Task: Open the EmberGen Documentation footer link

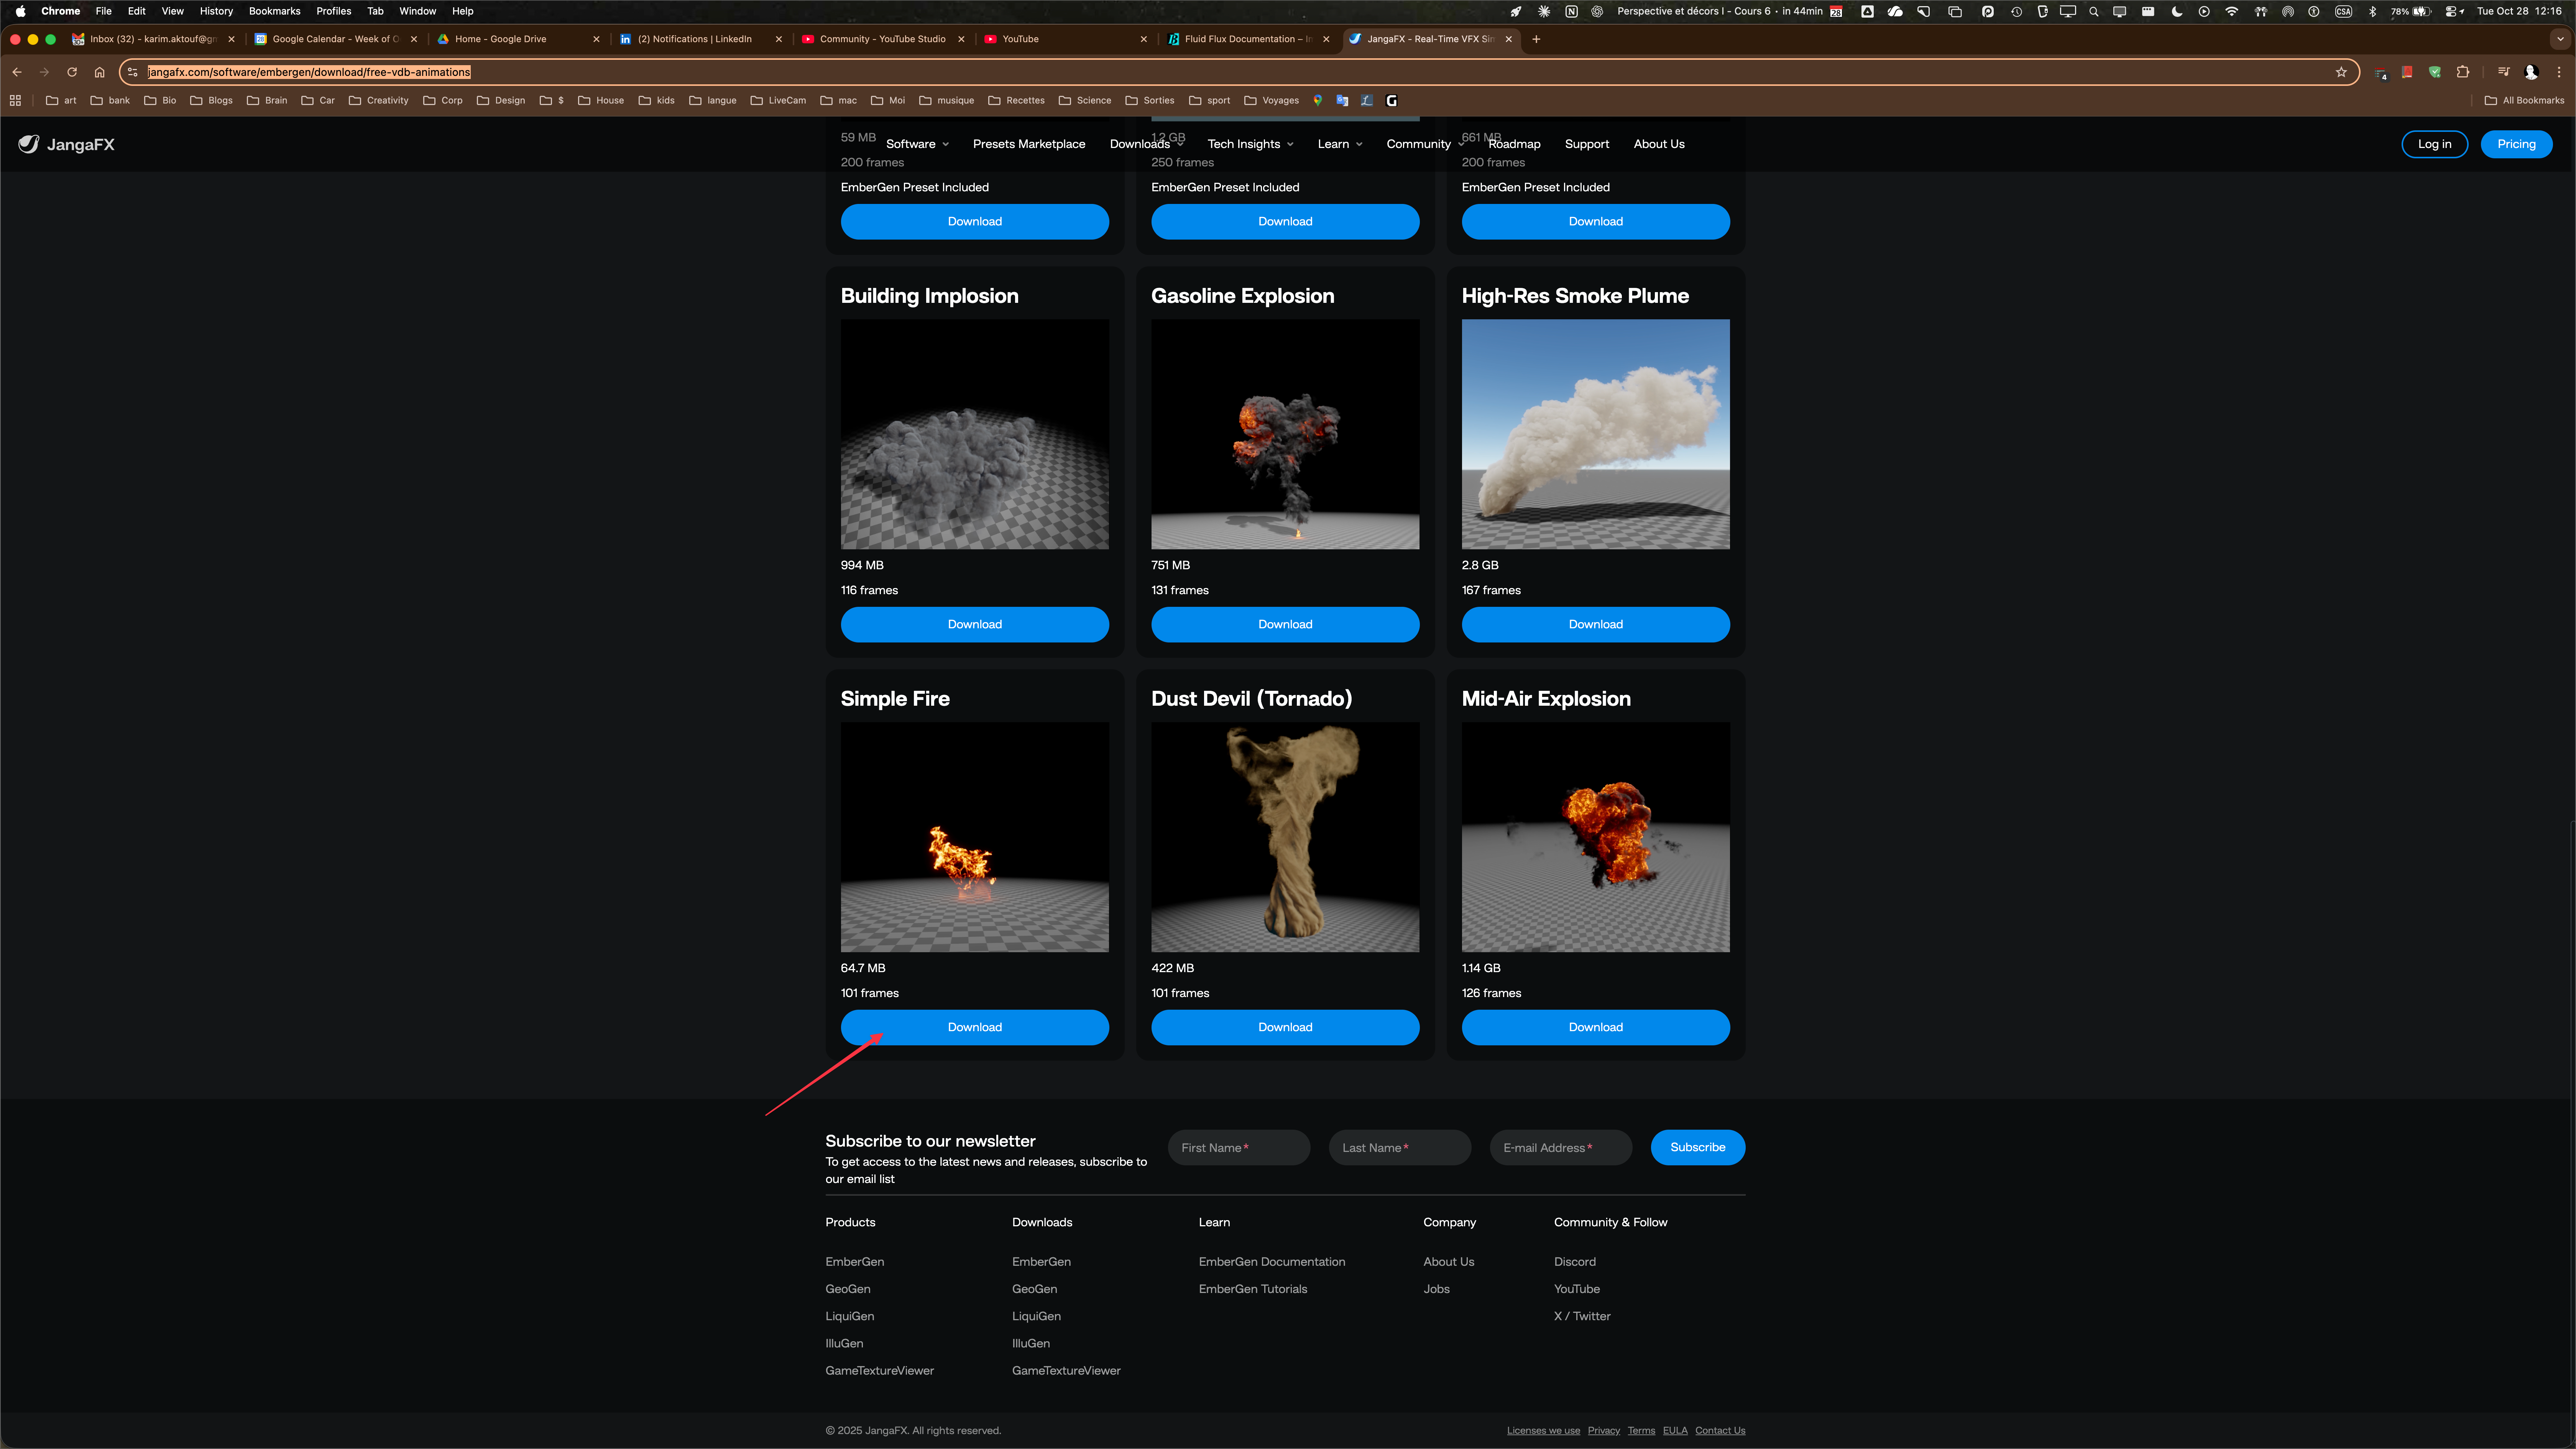Action: click(x=1272, y=1262)
